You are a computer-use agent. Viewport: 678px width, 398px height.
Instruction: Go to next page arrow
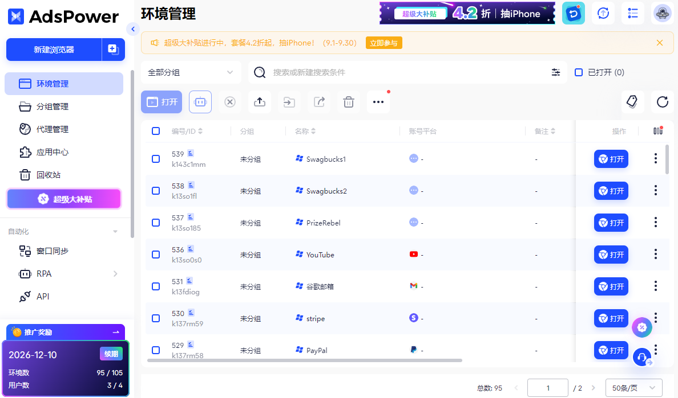(x=594, y=388)
